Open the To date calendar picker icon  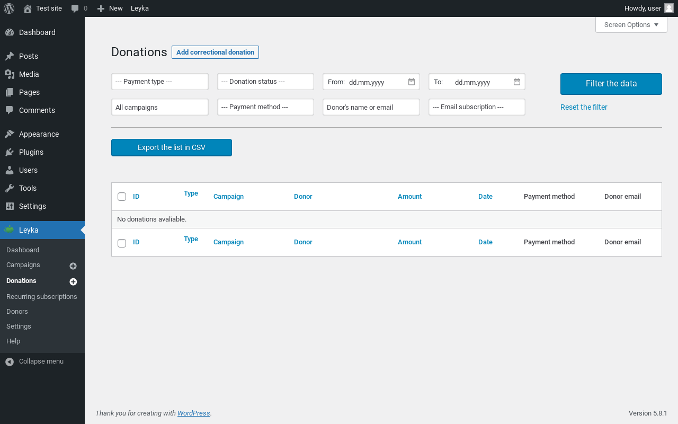(517, 82)
